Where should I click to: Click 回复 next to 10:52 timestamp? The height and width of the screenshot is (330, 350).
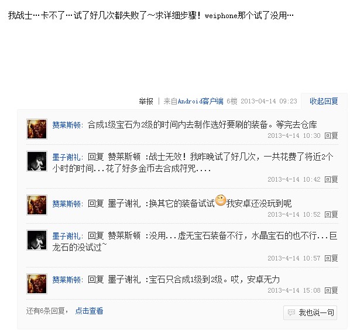[x=331, y=214]
